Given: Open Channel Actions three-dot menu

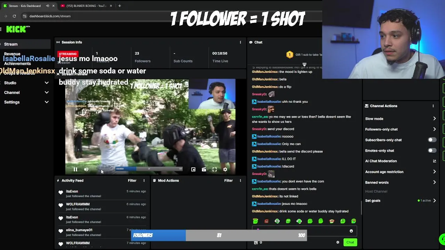Looking at the screenshot, I should coord(433,106).
